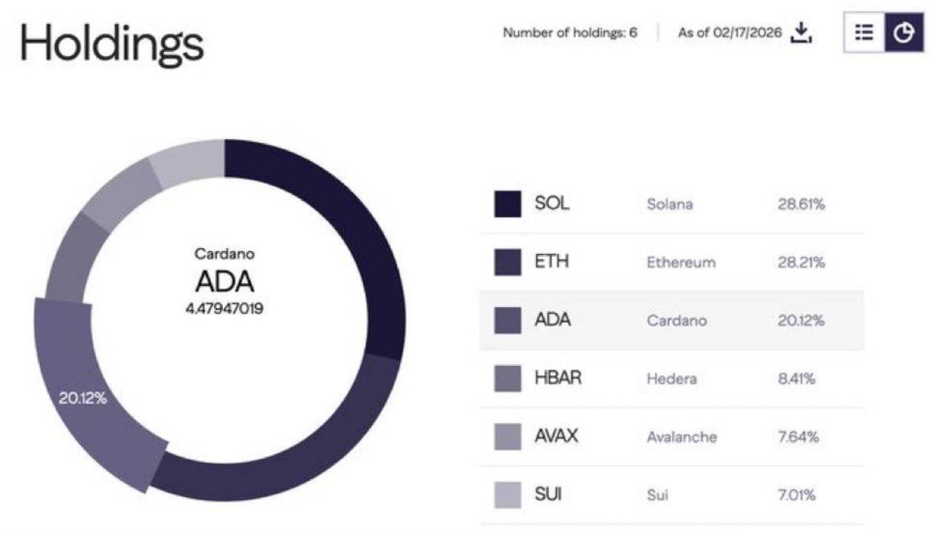Download the holdings data file

pos(800,33)
